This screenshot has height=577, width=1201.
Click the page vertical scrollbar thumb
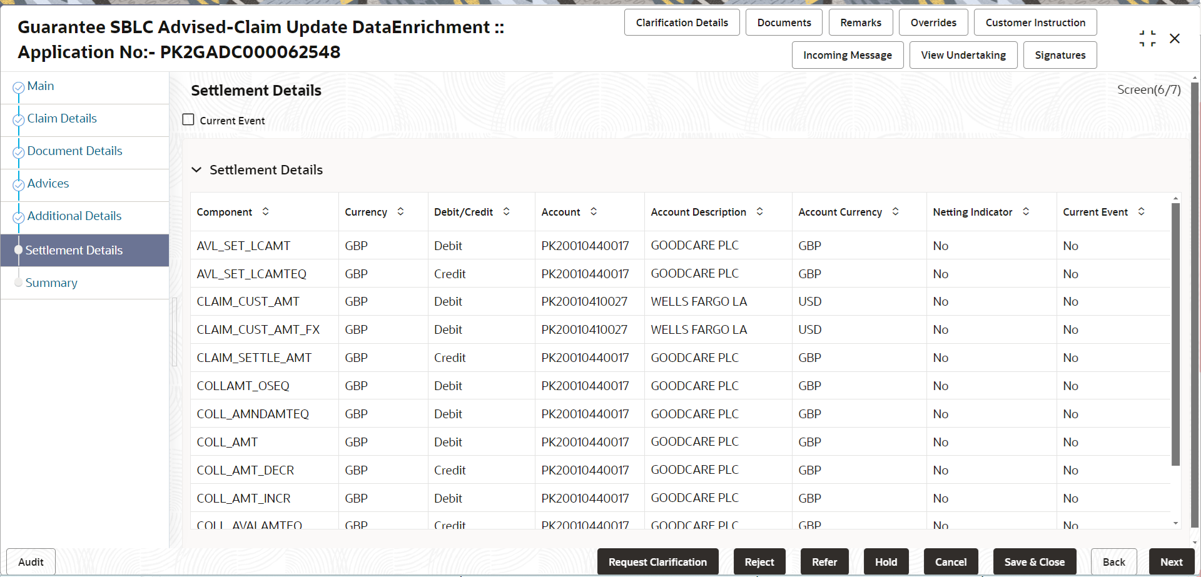(x=1195, y=306)
